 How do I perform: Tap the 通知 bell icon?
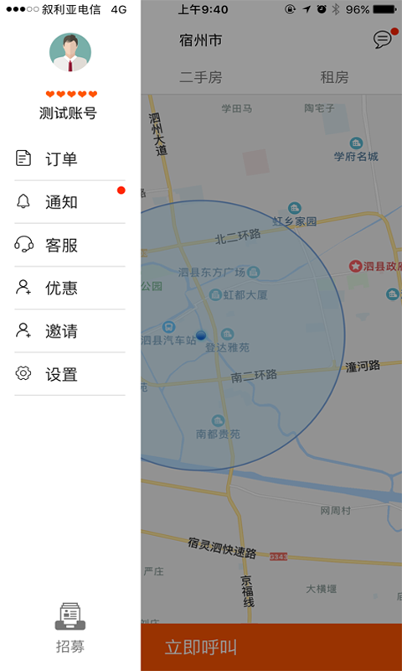pyautogui.click(x=23, y=201)
